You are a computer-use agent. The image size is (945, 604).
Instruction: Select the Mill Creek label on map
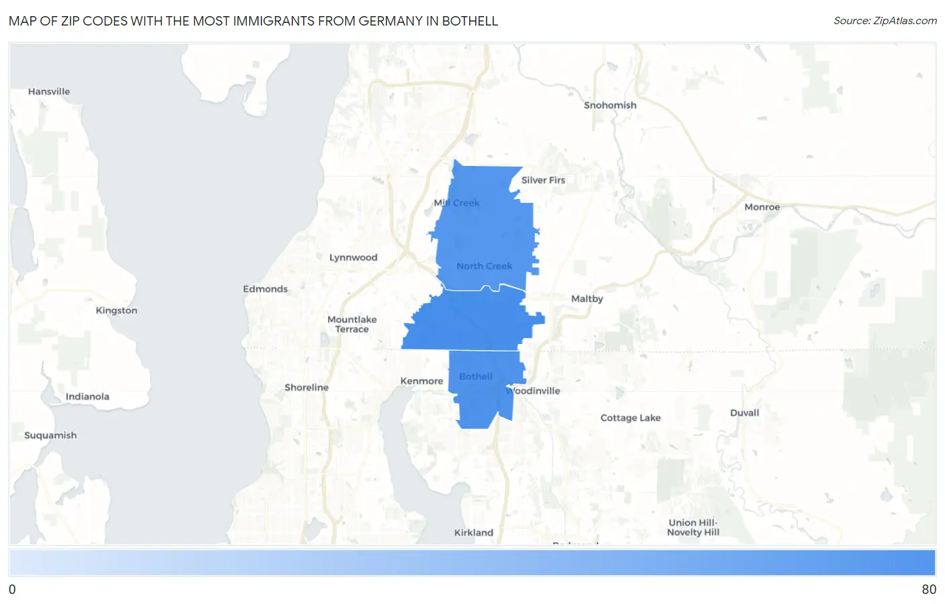click(456, 203)
